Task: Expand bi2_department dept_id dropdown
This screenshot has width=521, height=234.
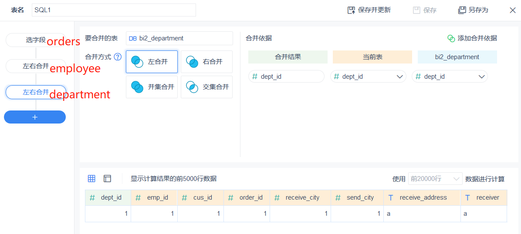Action: click(x=481, y=77)
